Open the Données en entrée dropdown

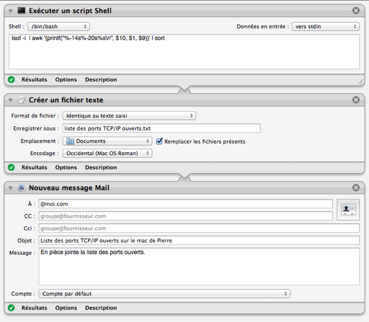point(326,26)
